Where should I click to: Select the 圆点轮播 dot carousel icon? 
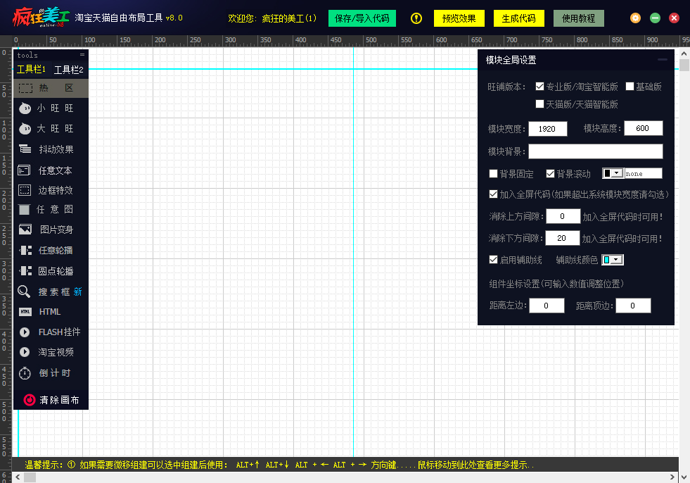click(25, 271)
